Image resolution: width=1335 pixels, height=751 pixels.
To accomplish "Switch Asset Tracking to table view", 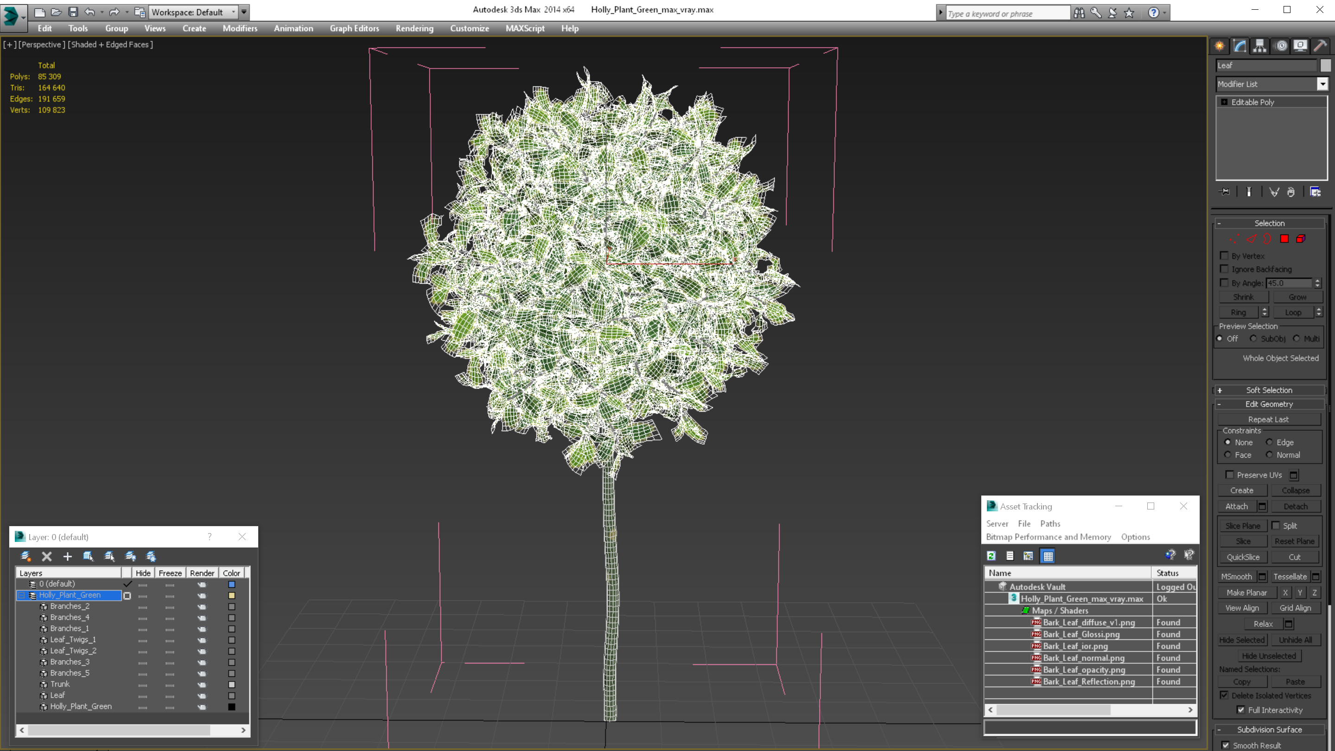I will point(1048,556).
